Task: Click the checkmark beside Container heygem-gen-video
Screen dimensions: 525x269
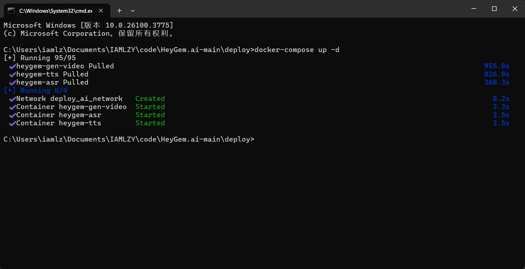Action: coord(12,107)
